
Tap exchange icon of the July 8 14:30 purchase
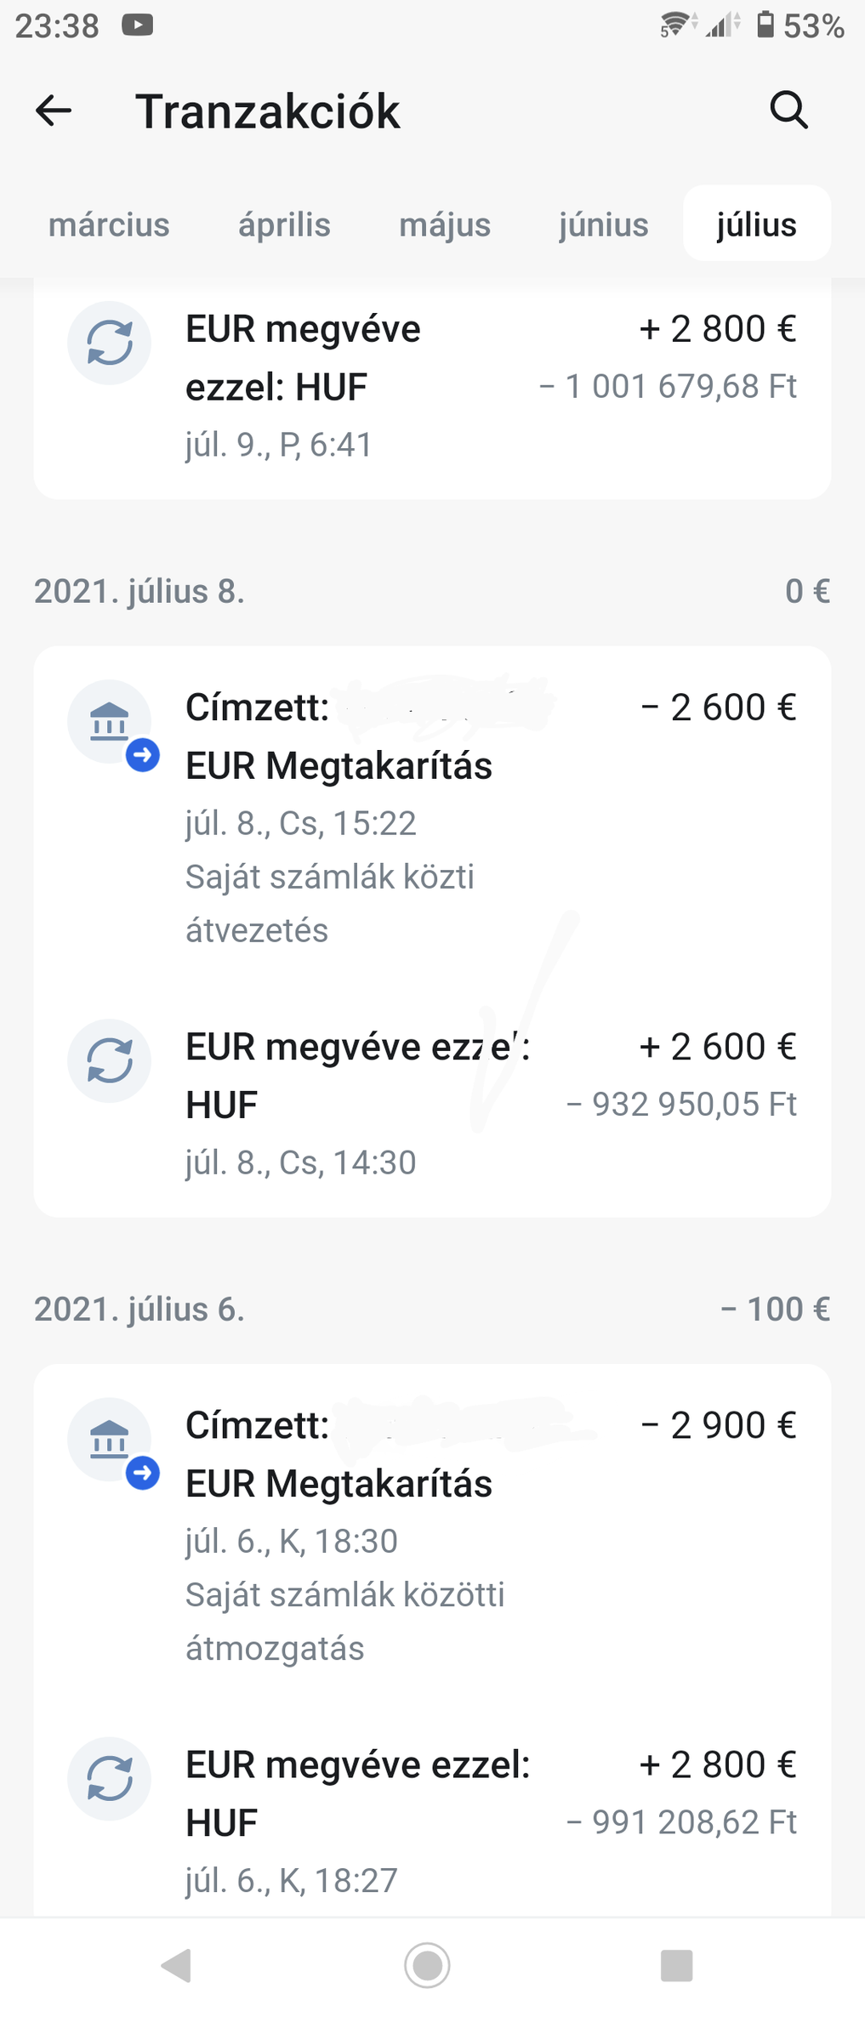(x=110, y=1061)
